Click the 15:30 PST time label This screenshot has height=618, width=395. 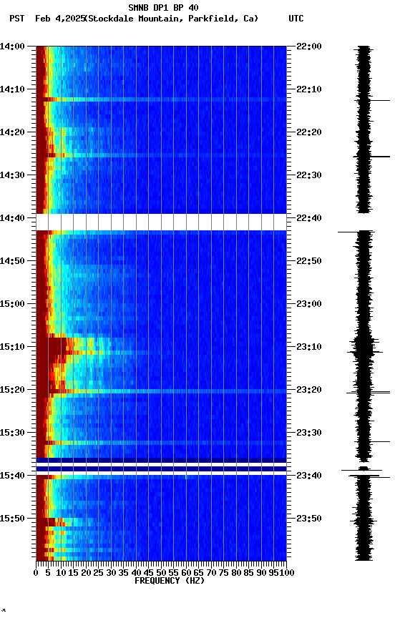(x=12, y=433)
